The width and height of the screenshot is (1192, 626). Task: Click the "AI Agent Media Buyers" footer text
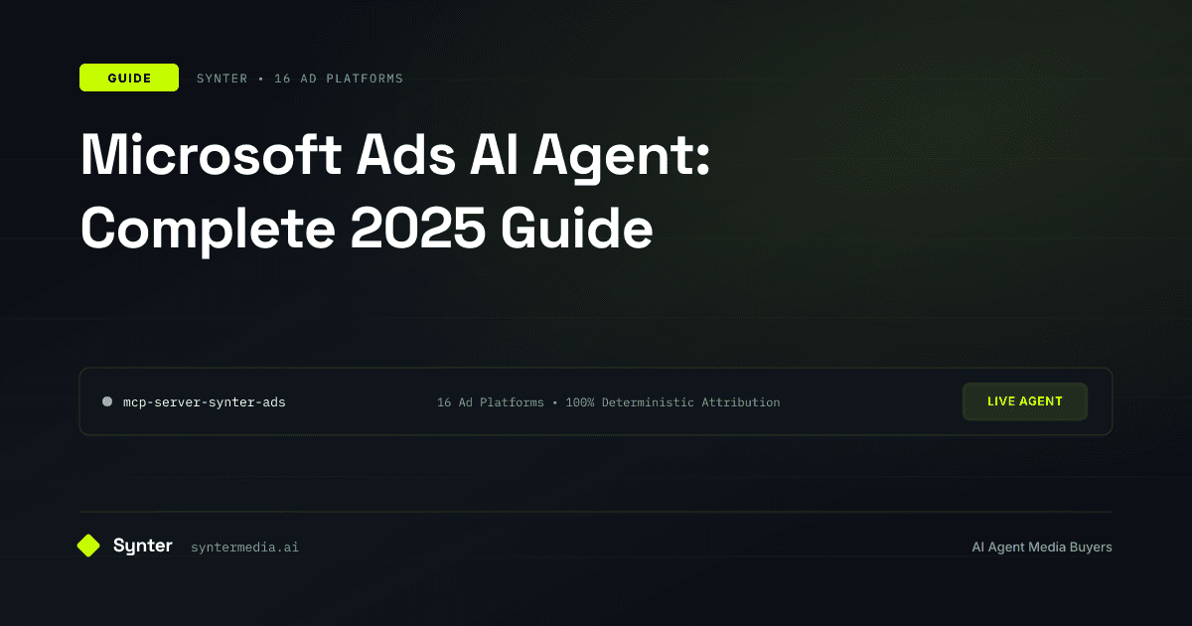point(1042,548)
